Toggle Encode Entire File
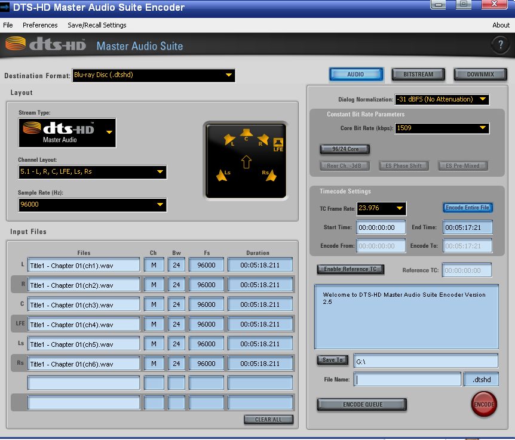The image size is (515, 440). [467, 207]
